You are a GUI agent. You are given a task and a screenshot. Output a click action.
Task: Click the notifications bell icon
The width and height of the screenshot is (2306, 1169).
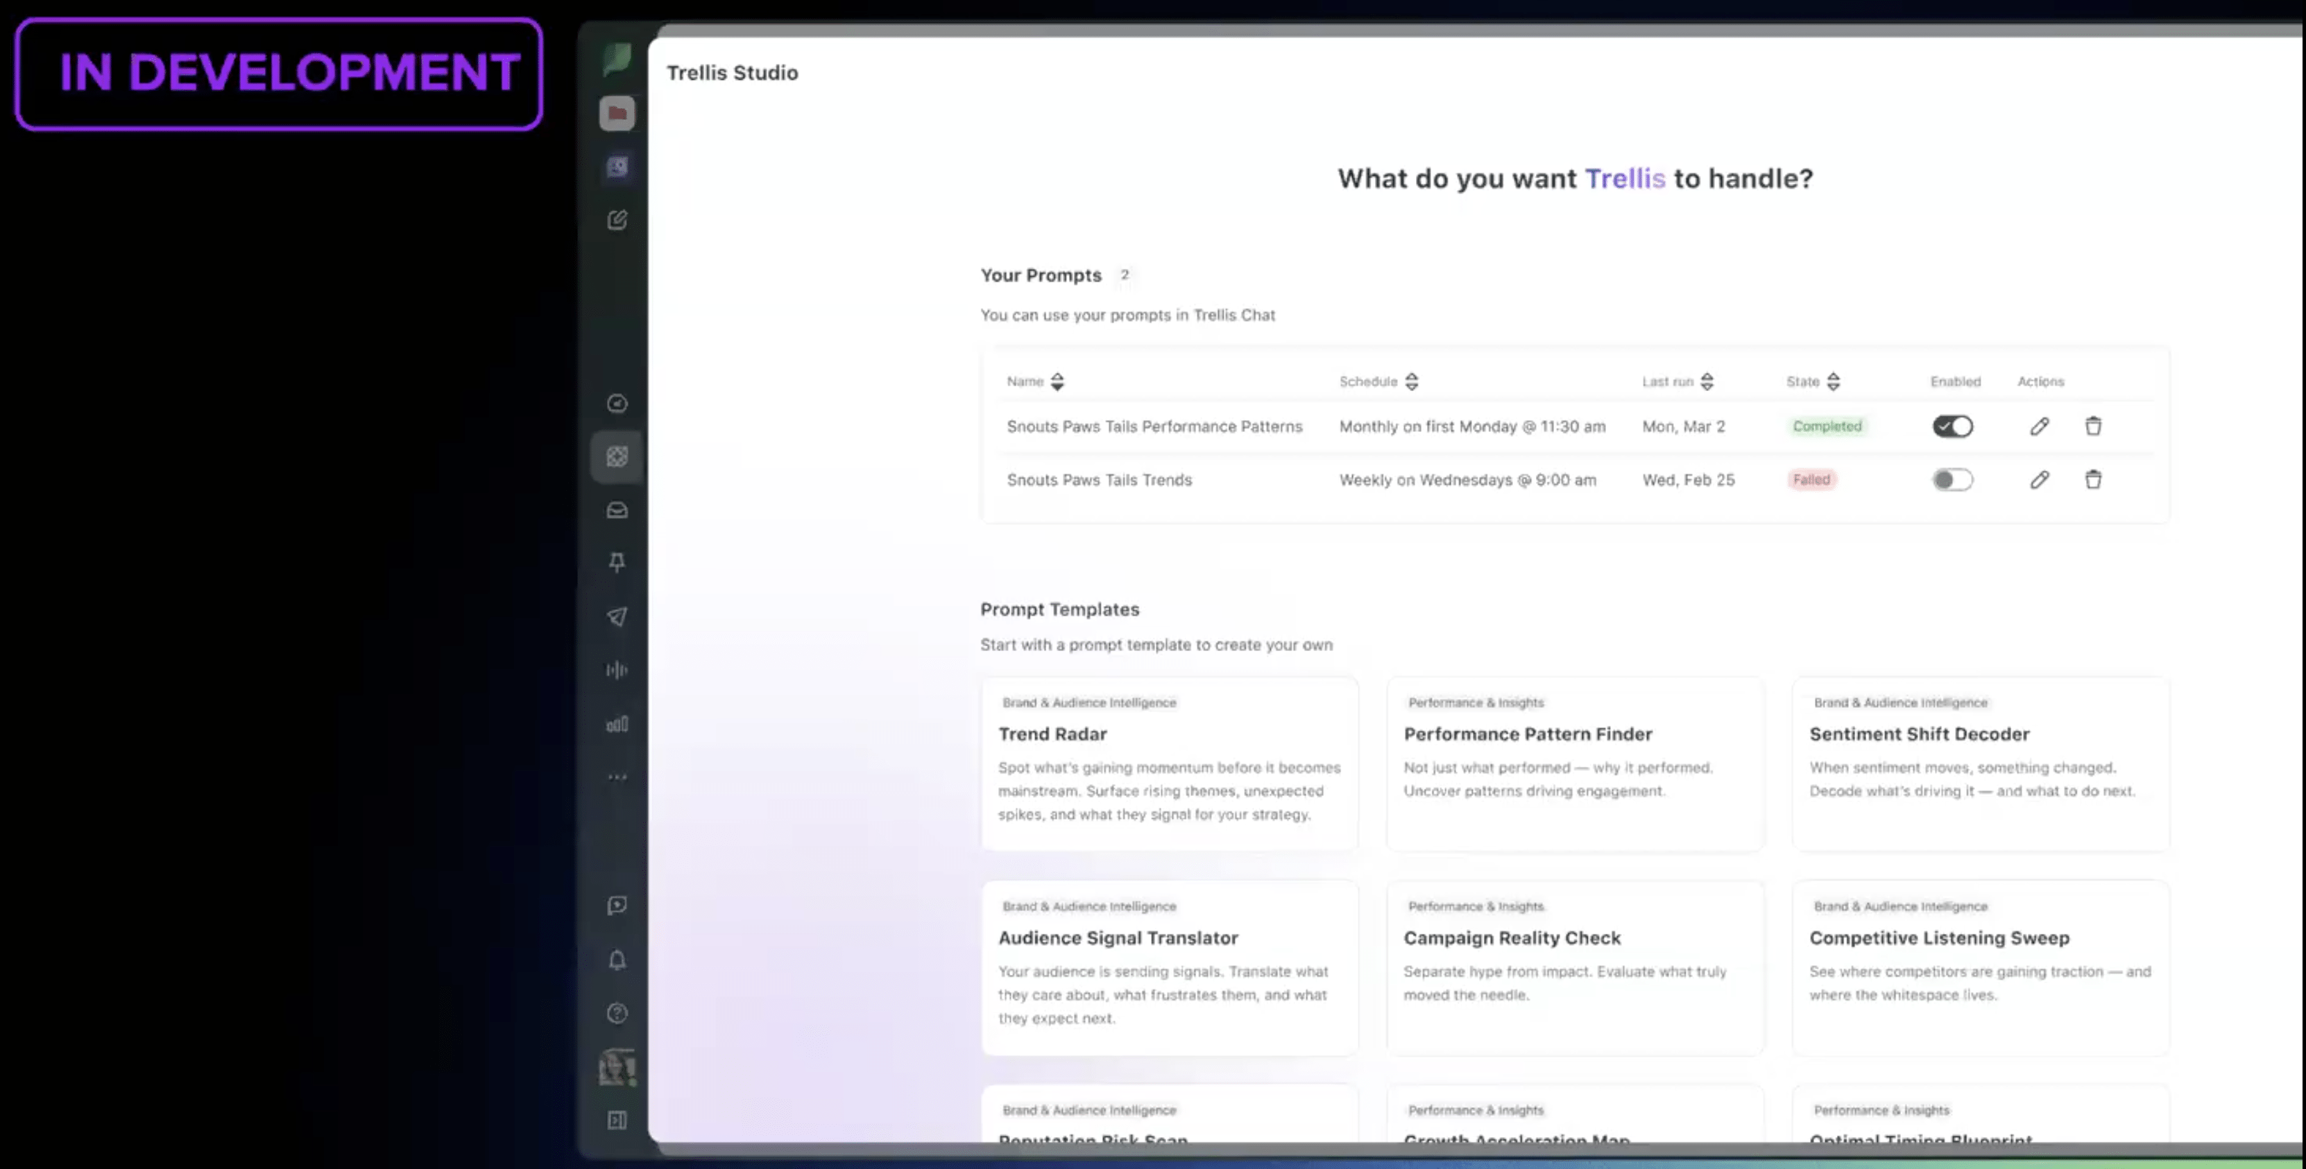point(617,960)
